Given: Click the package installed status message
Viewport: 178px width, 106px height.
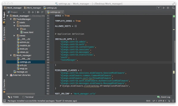Looking at the screenshot, I should click(42, 101).
